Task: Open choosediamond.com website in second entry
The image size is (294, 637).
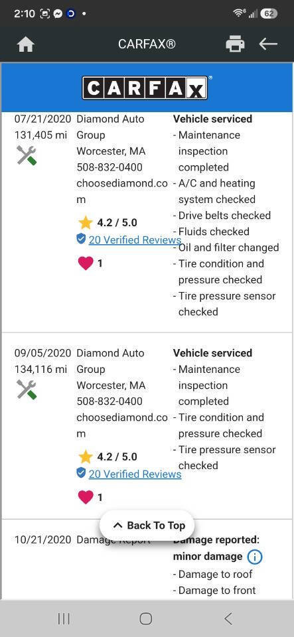Action: click(122, 425)
